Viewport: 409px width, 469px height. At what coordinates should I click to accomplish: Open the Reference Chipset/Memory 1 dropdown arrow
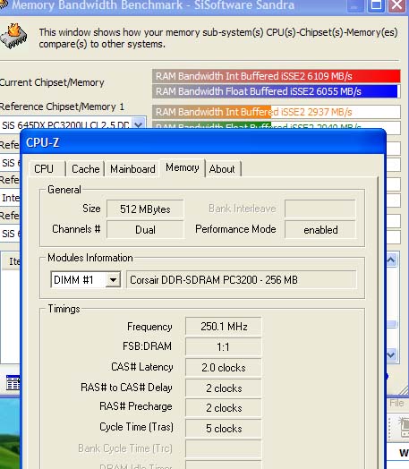pyautogui.click(x=138, y=124)
